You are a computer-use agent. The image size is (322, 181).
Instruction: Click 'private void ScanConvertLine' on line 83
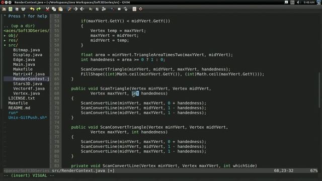[x=105, y=166]
